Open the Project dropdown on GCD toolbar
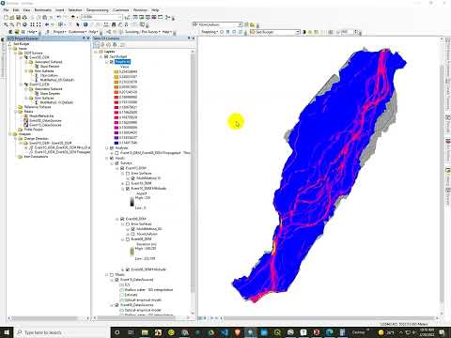Viewport: 451px width, 338px height. (x=59, y=32)
